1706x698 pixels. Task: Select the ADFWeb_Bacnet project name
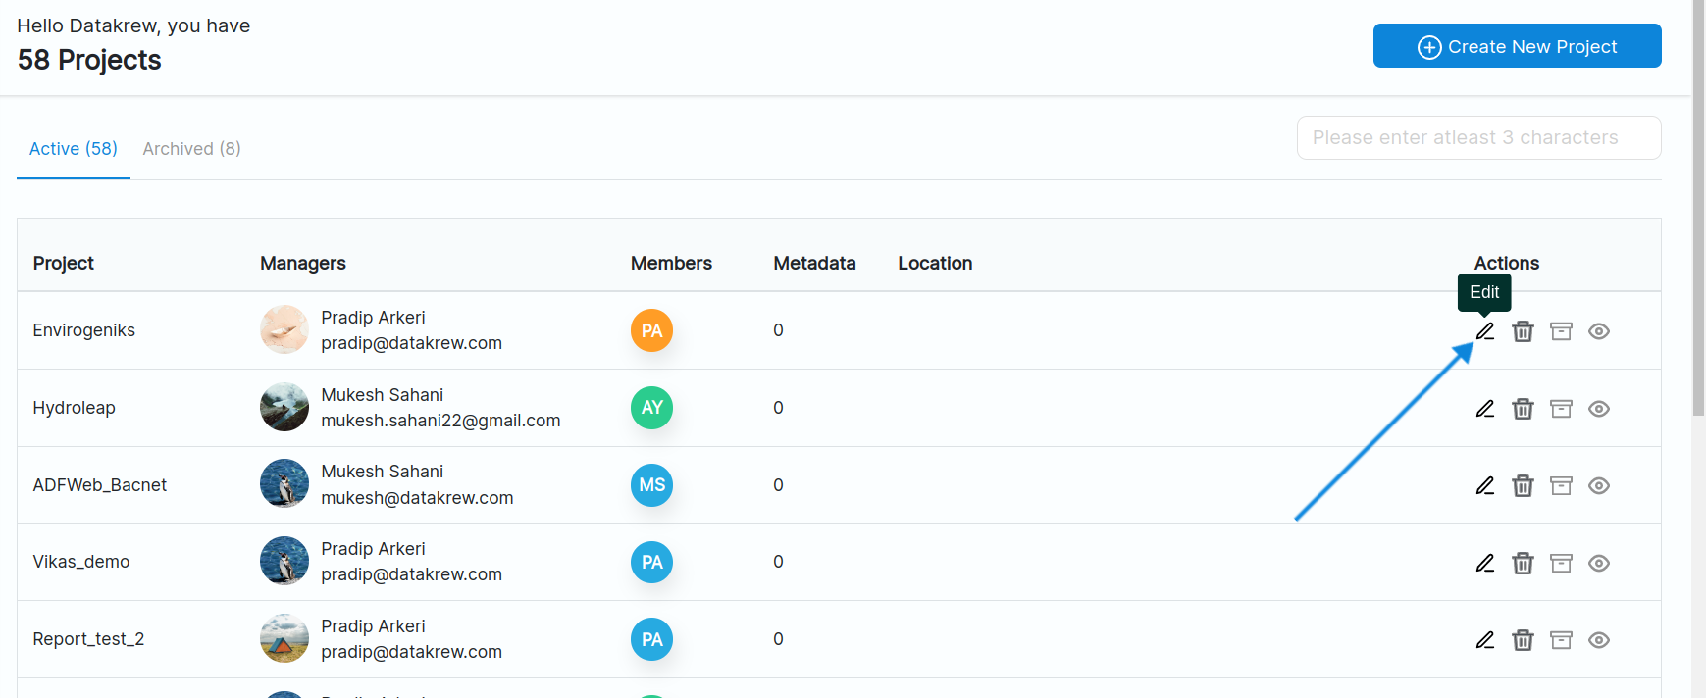point(100,485)
